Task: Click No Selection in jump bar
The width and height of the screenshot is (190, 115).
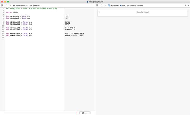Action: pyautogui.click(x=35, y=5)
